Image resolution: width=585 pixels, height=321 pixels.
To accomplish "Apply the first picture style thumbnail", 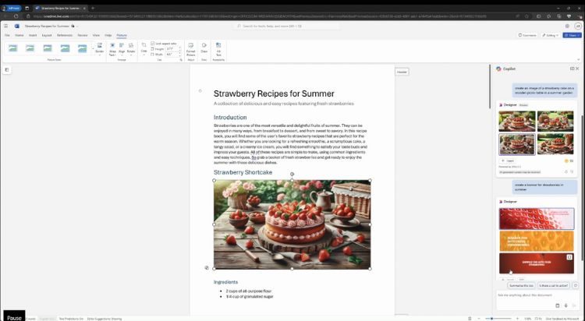I will tap(13, 48).
